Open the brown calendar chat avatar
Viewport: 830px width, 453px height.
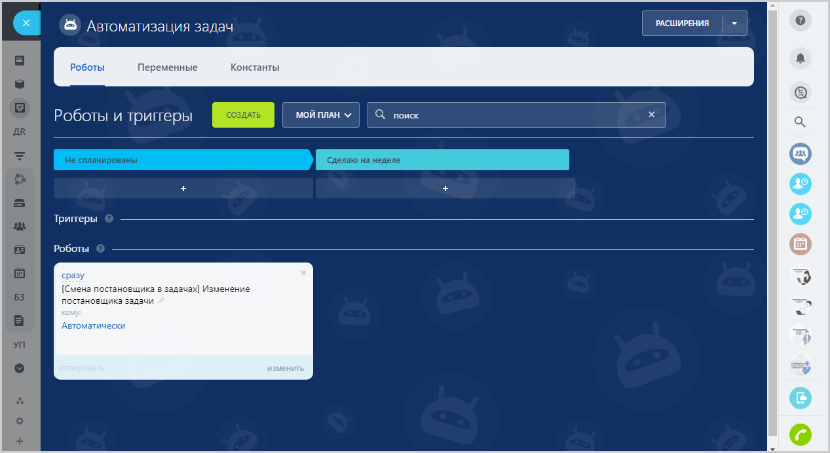click(x=801, y=244)
